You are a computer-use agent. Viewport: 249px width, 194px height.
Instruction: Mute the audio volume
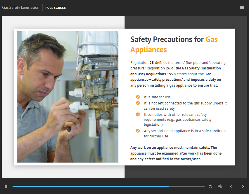point(220,186)
